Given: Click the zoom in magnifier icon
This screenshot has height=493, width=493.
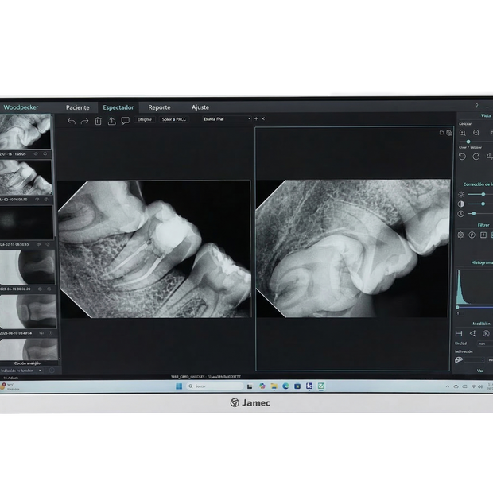Looking at the screenshot, I should (x=463, y=133).
